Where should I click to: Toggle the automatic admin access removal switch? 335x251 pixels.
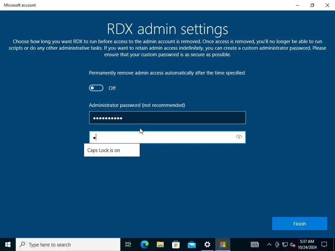click(x=96, y=88)
